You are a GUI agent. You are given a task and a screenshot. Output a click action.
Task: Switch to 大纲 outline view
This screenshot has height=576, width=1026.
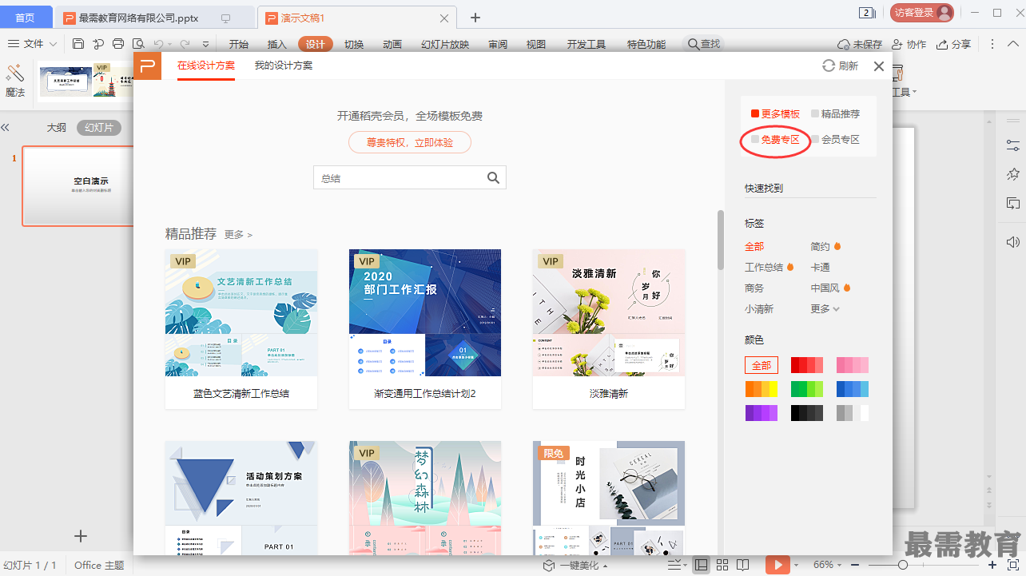(56, 128)
